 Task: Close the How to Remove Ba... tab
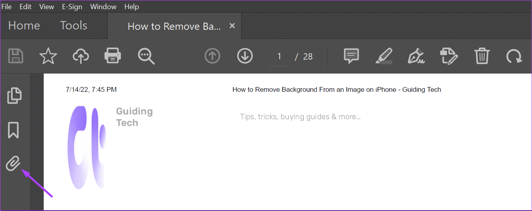[x=232, y=26]
